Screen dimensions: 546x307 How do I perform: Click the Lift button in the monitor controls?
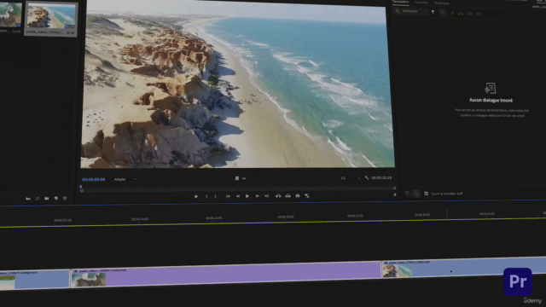(278, 196)
